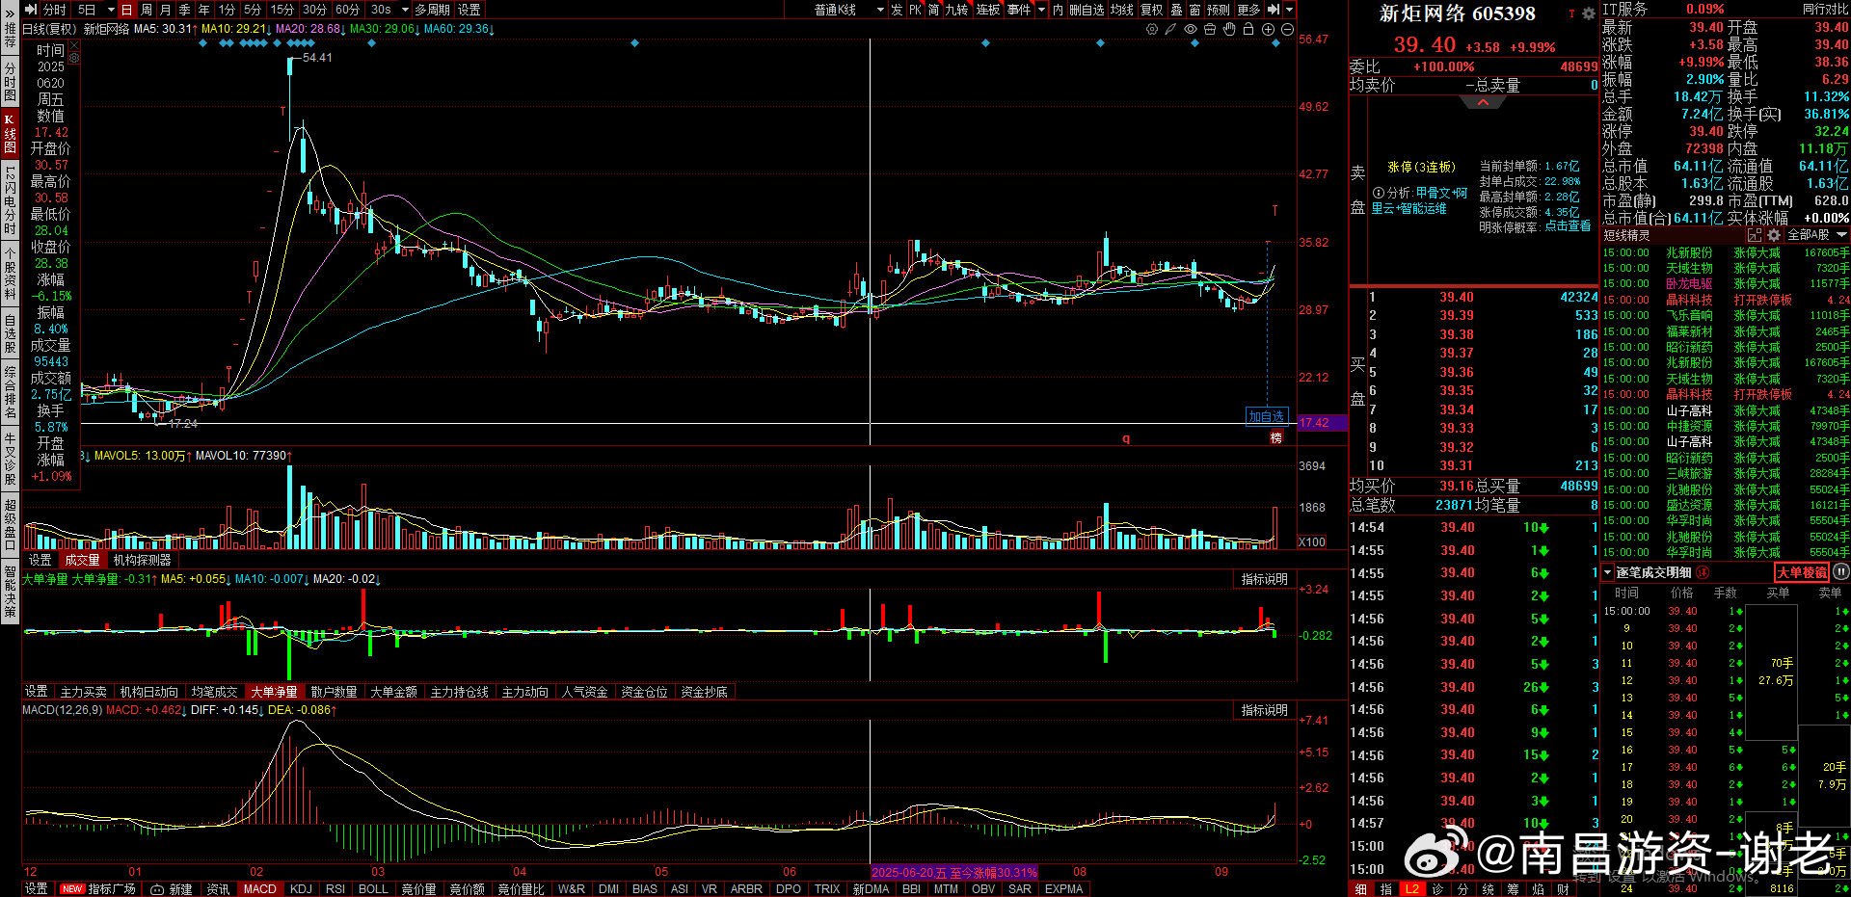Open the dropdown arrow next to 事件
Screen dimensions: 1851x897
(x=1041, y=10)
